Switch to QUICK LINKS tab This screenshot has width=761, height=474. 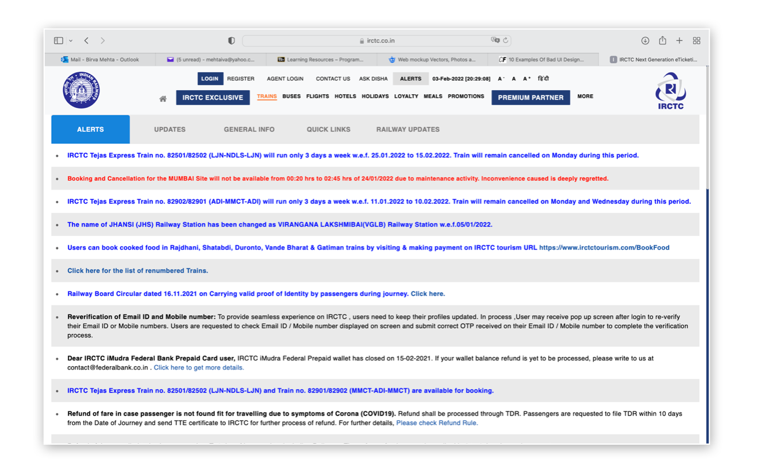(x=328, y=130)
